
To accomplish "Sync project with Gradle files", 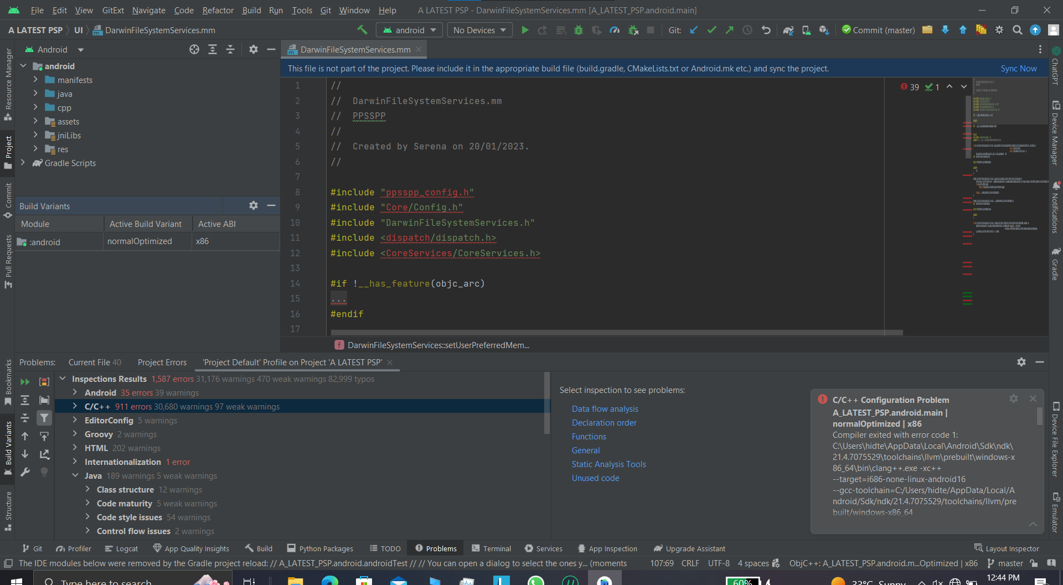I will point(788,30).
